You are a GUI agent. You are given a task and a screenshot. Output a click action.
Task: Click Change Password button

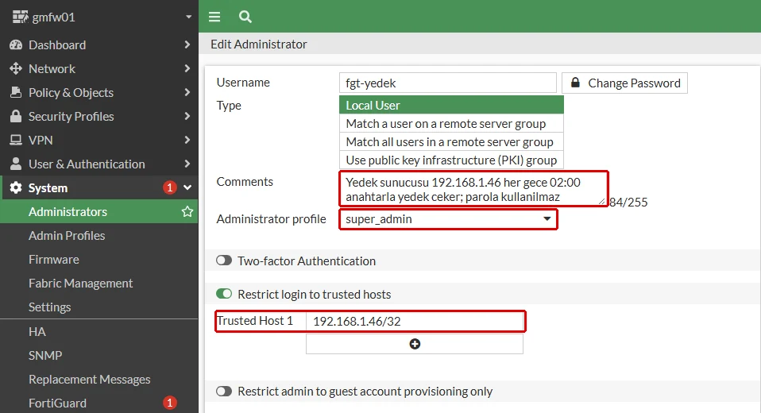tap(624, 83)
